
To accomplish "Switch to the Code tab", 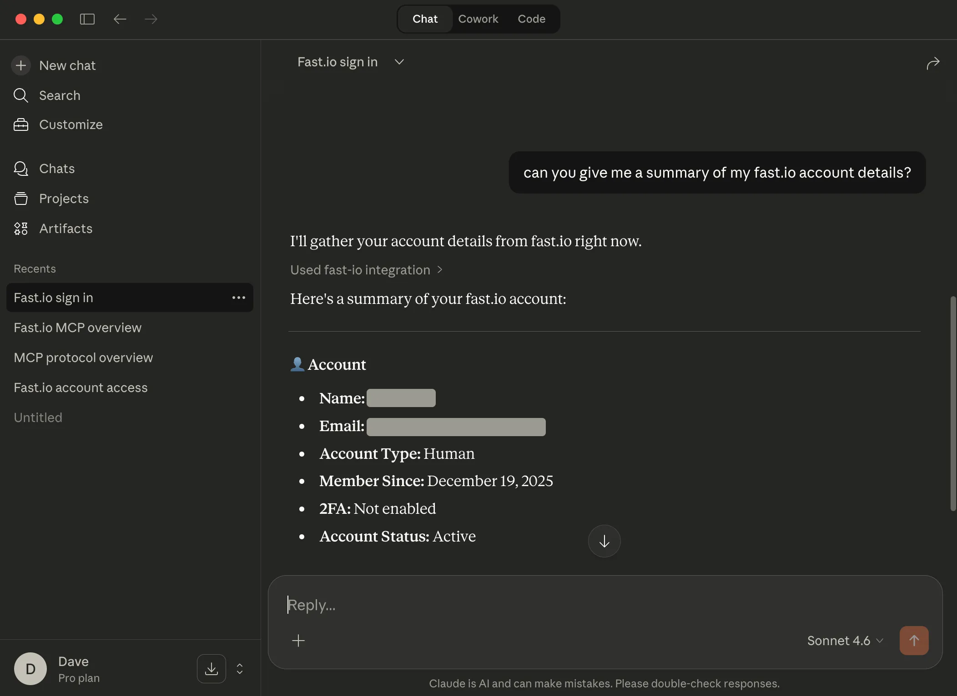I will tap(531, 19).
